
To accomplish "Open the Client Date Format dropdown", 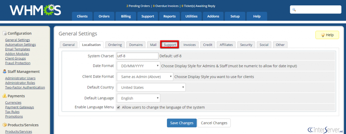I will click(x=145, y=77).
